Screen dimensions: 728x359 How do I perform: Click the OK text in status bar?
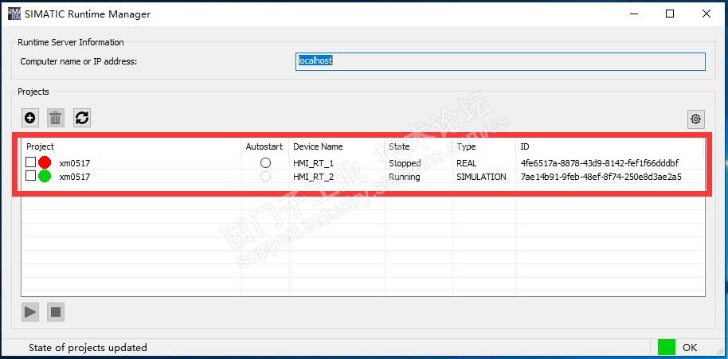pos(690,347)
